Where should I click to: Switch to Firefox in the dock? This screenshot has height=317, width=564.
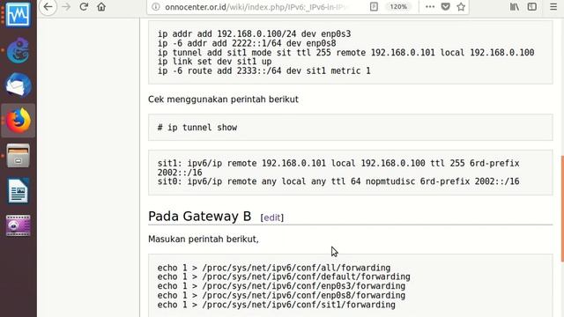18,121
